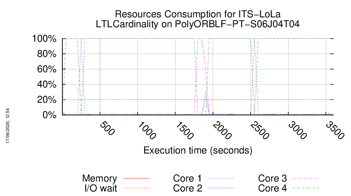Click the red Memory legend line sample

pos(136,178)
